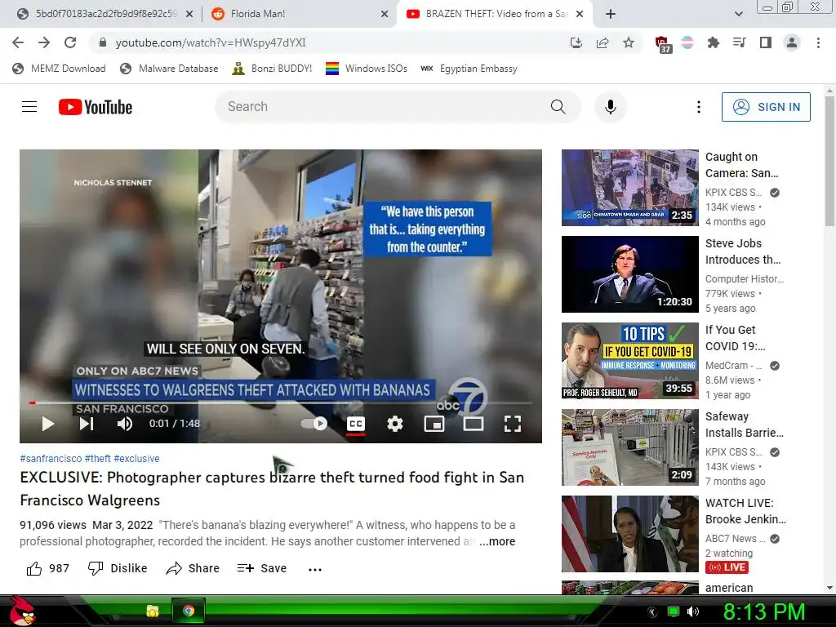Switch to the 5bd0f70183ac tab
This screenshot has width=836, height=627.
105,14
